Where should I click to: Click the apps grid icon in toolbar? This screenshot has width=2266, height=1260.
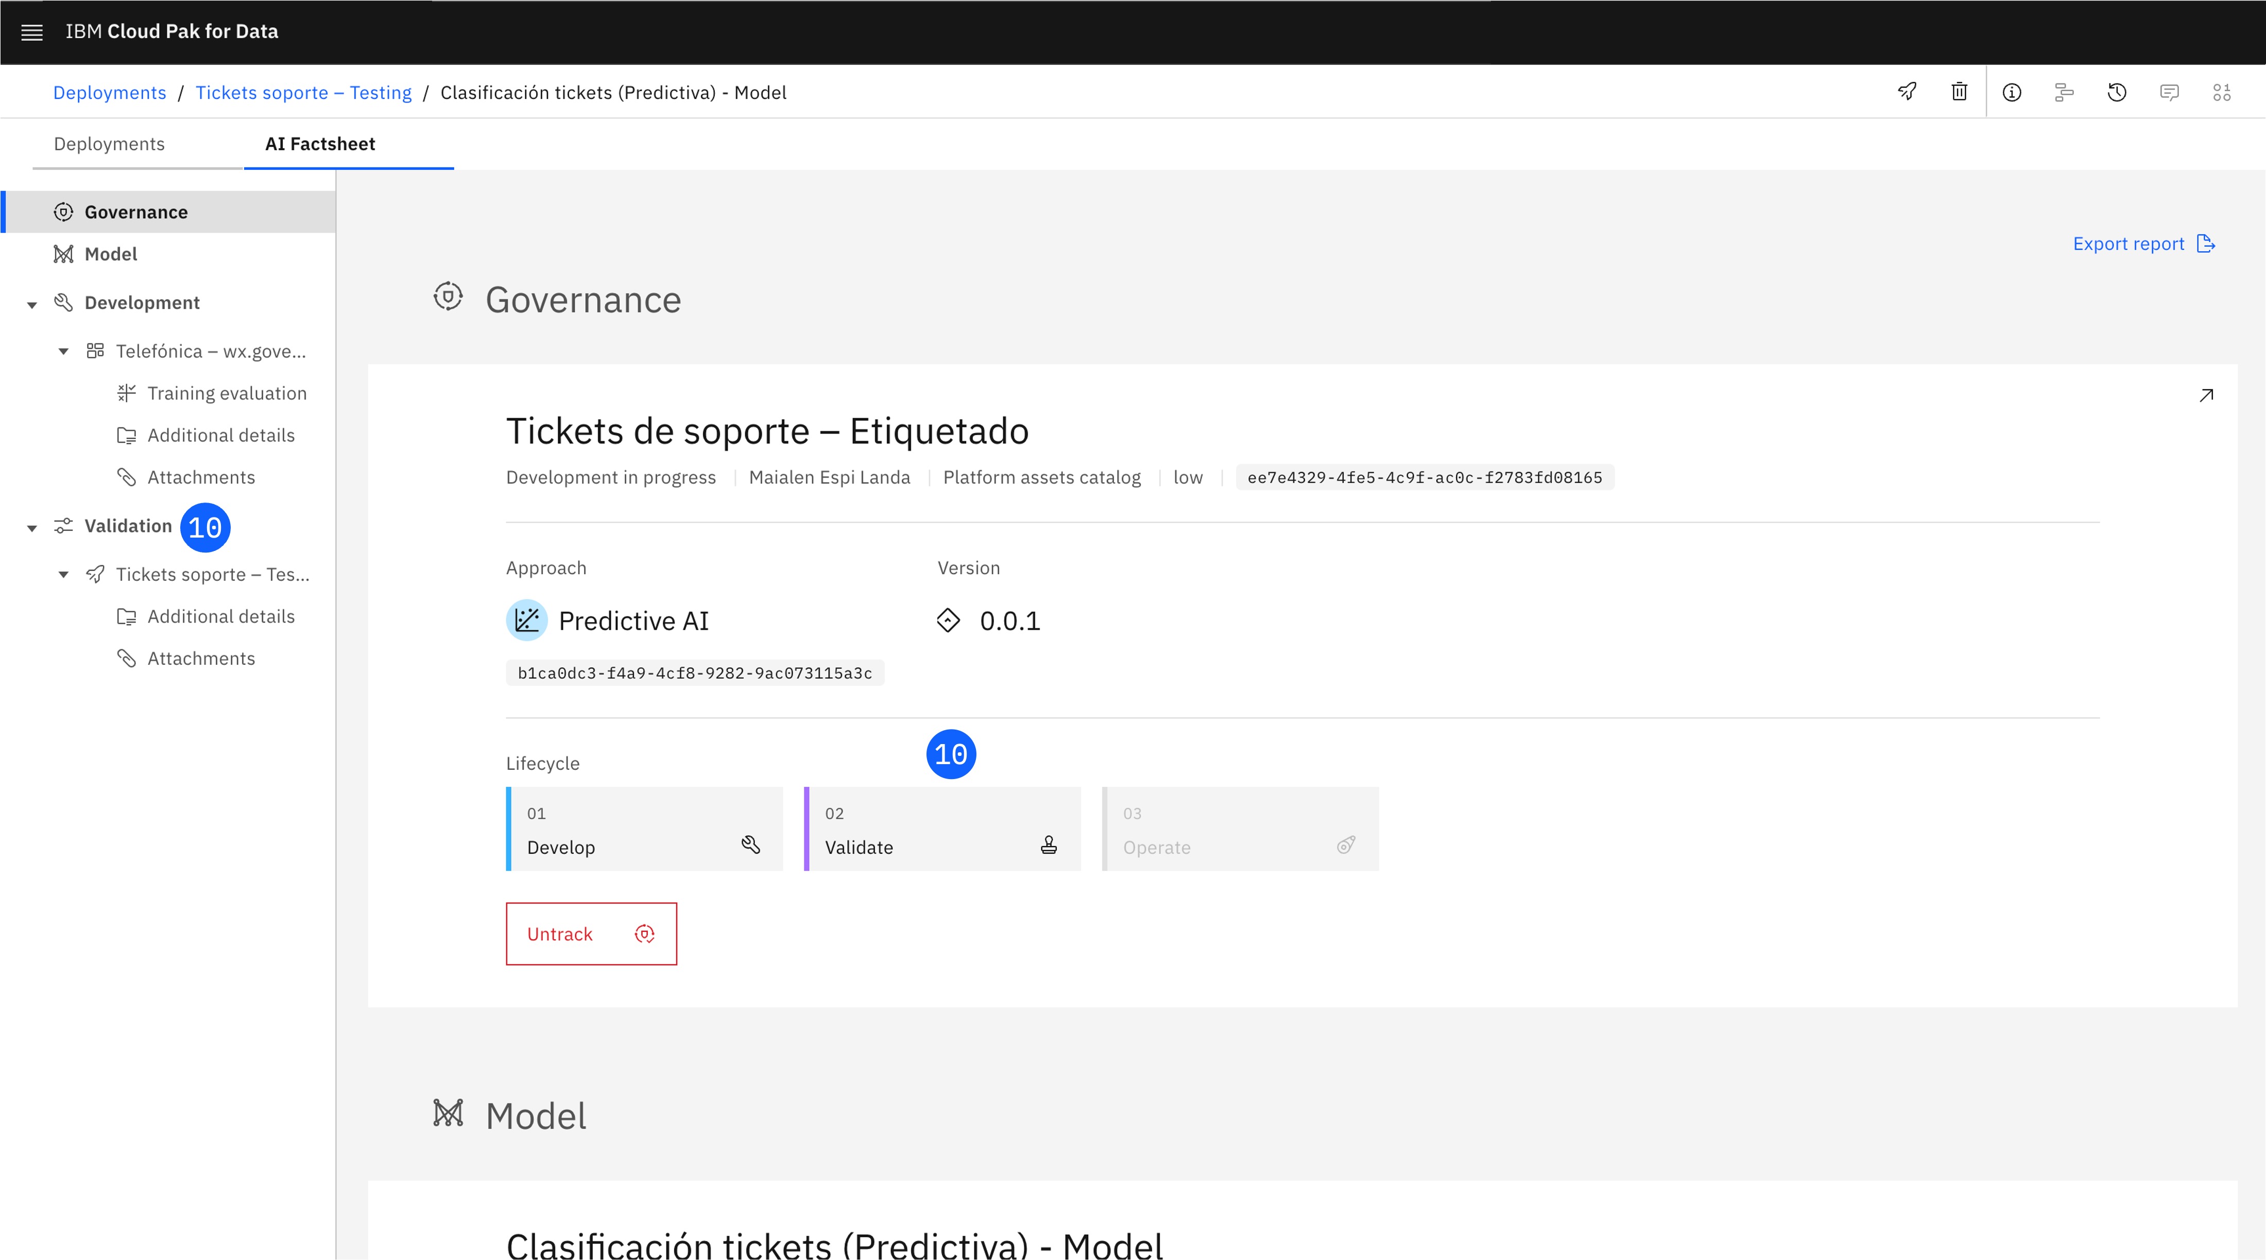coord(2221,92)
